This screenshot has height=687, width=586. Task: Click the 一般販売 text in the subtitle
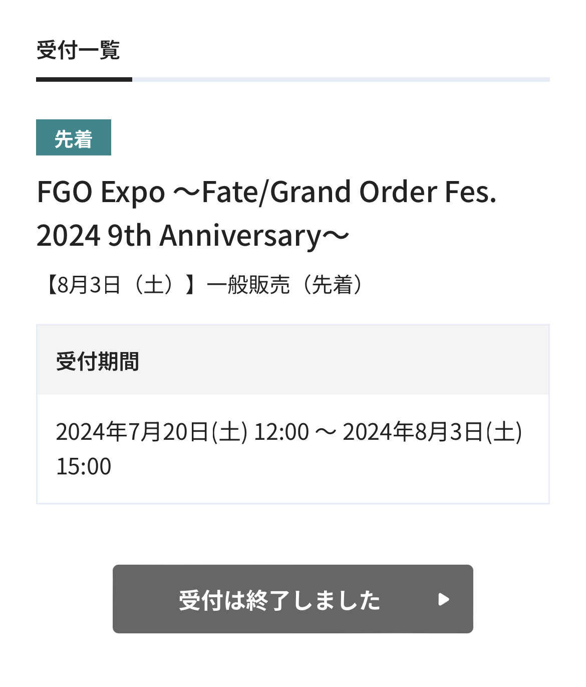(248, 285)
